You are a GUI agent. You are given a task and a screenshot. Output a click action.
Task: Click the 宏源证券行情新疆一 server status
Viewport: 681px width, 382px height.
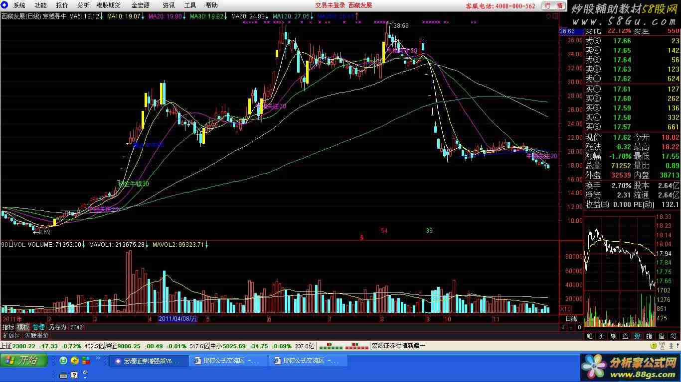click(399, 346)
